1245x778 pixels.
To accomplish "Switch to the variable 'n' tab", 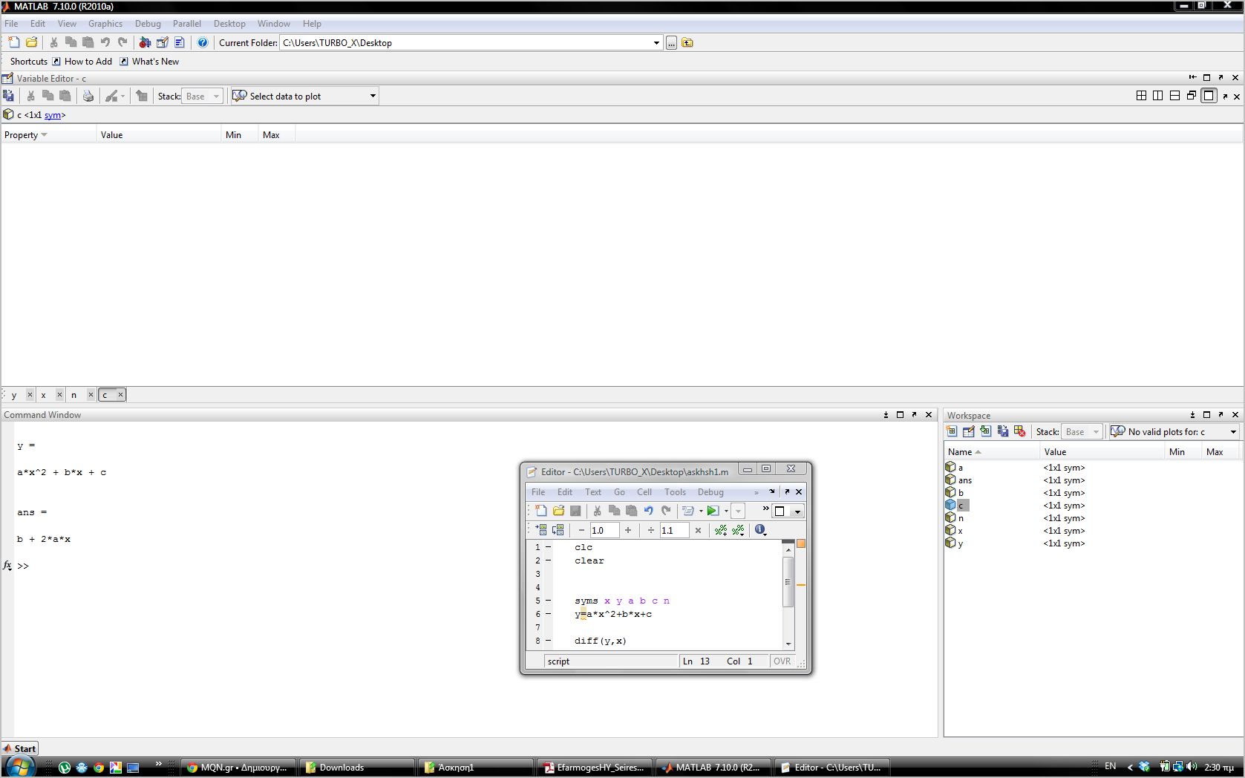I will pos(73,395).
